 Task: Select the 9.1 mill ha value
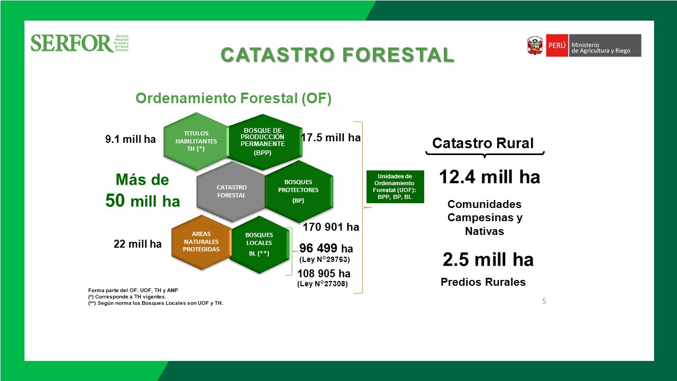[x=131, y=140]
